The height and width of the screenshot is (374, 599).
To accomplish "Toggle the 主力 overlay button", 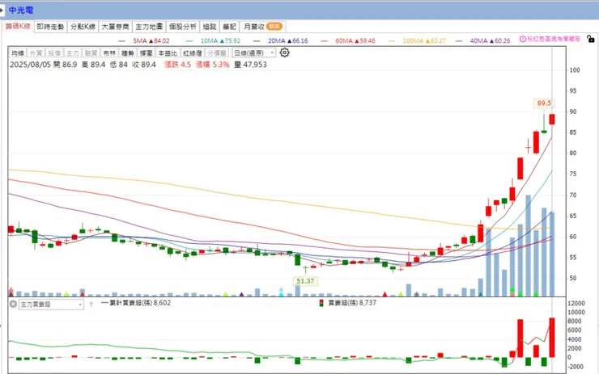I will coord(73,53).
